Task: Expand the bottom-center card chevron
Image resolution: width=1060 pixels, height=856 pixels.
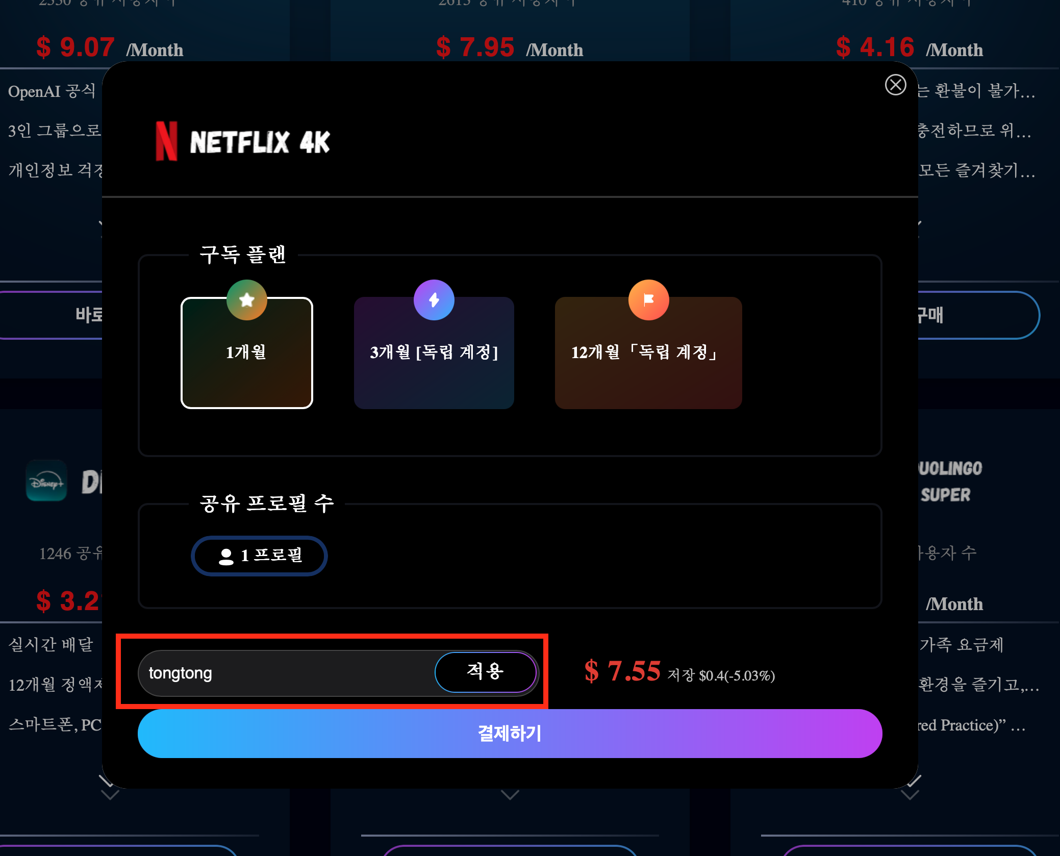Action: tap(510, 794)
